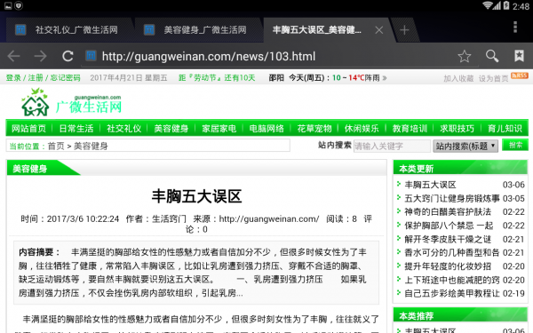Open 提升年轻度的化妆妙招 article
Screen dimensions: 533x333
pyautogui.click(x=448, y=266)
